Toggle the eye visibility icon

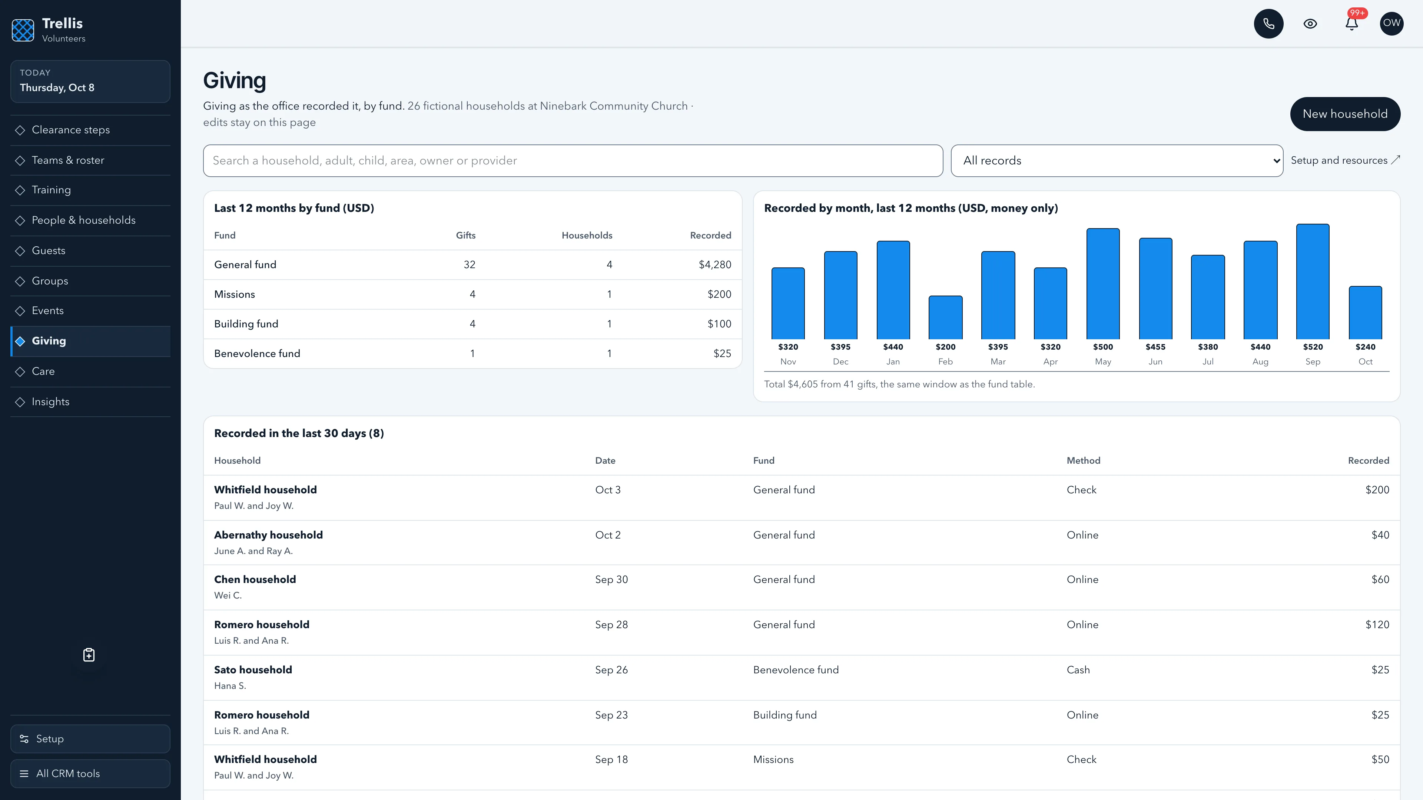point(1310,24)
